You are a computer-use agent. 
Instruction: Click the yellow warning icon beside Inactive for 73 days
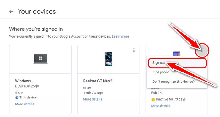(153, 100)
